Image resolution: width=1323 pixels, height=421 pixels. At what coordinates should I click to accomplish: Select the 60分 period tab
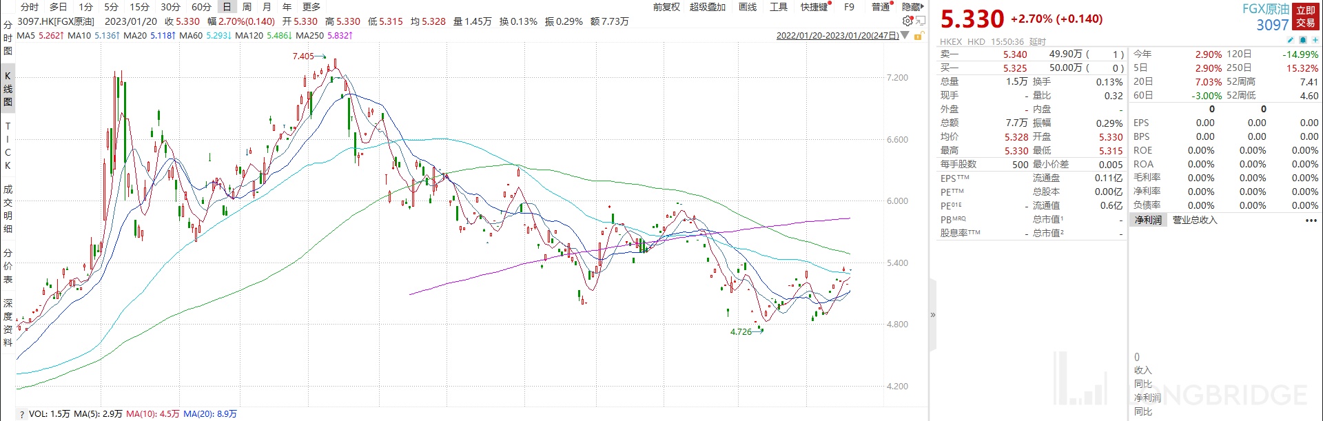click(201, 7)
